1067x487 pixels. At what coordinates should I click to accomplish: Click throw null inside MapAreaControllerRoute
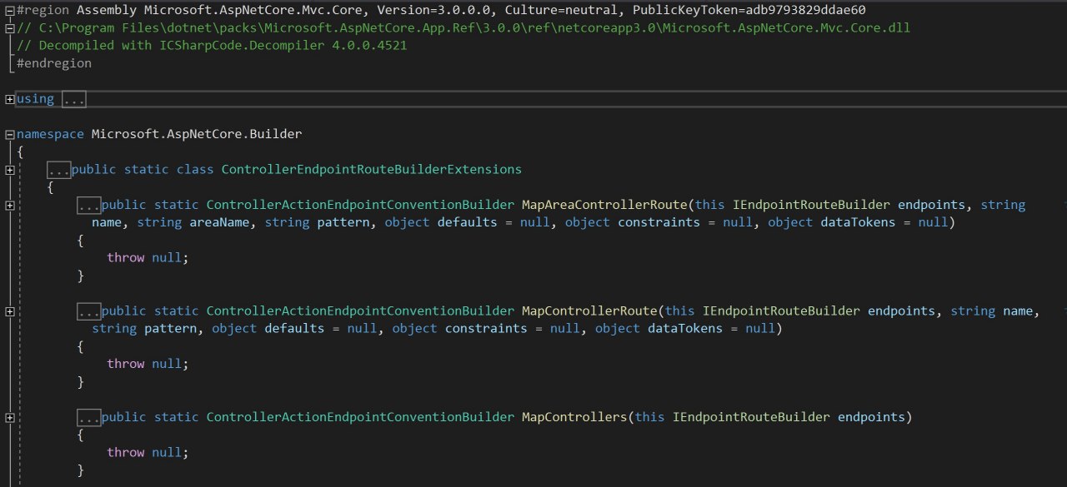(x=148, y=258)
